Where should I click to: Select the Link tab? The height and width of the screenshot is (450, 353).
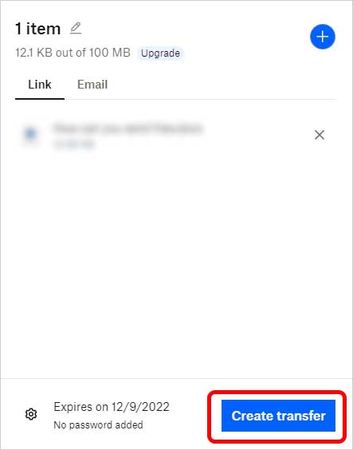[40, 85]
